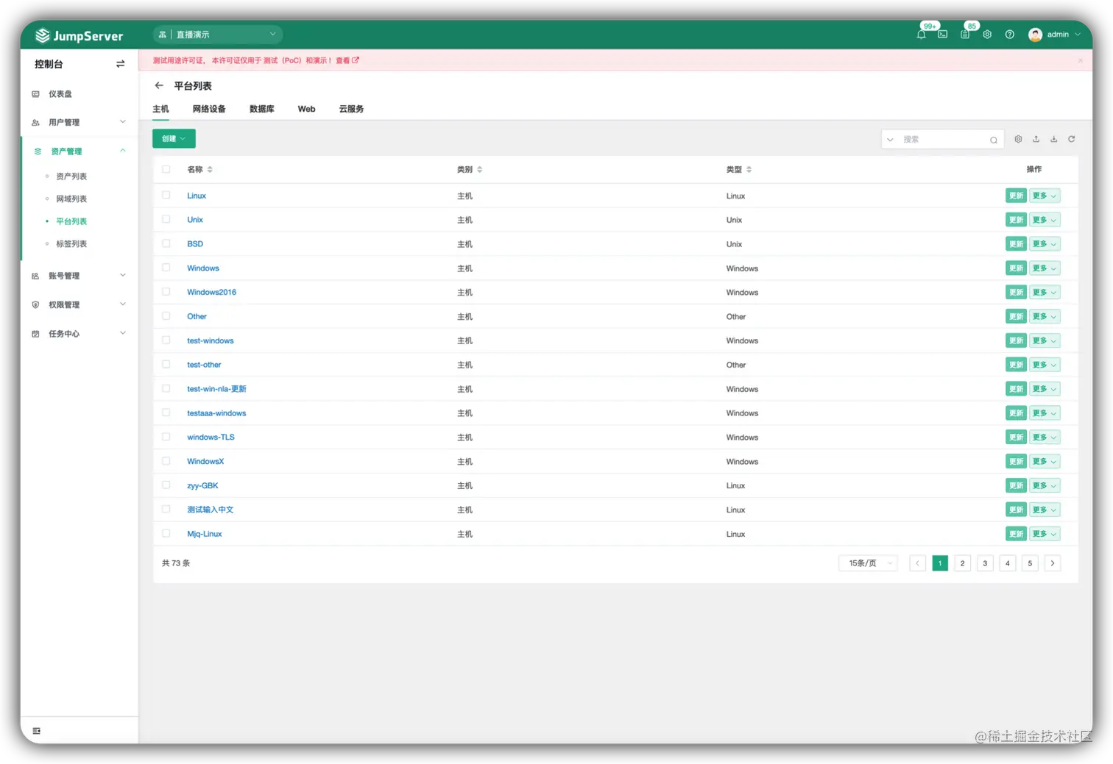Viewport: 1113px width, 764px height.
Task: Check the Unix row checkbox
Action: (x=166, y=220)
